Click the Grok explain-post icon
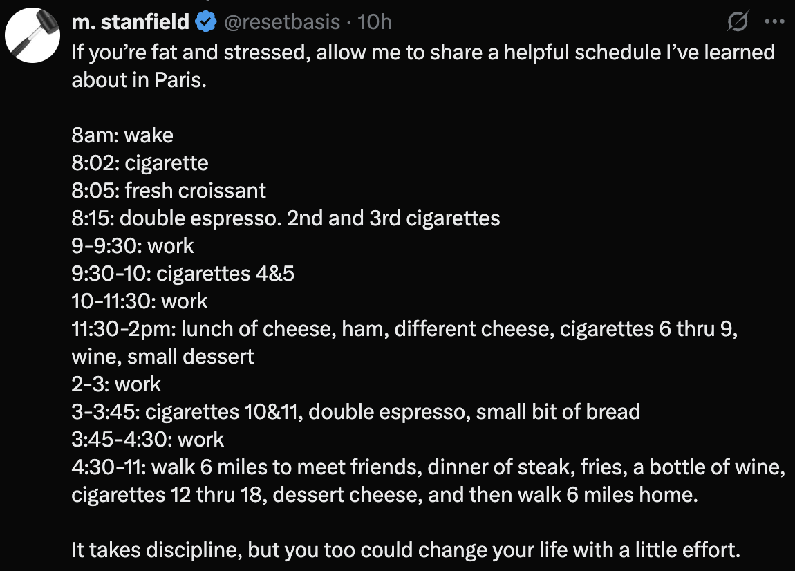795x571 pixels. (738, 22)
